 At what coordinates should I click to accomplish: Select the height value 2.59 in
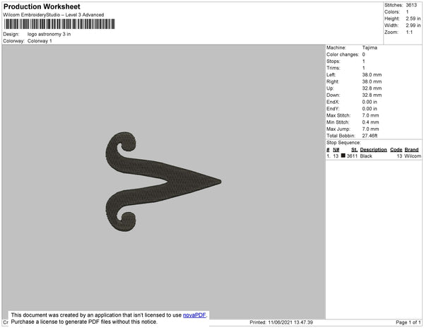click(413, 18)
